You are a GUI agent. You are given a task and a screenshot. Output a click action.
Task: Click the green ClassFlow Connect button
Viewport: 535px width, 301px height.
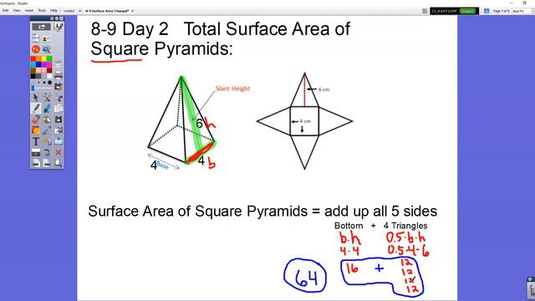[467, 11]
